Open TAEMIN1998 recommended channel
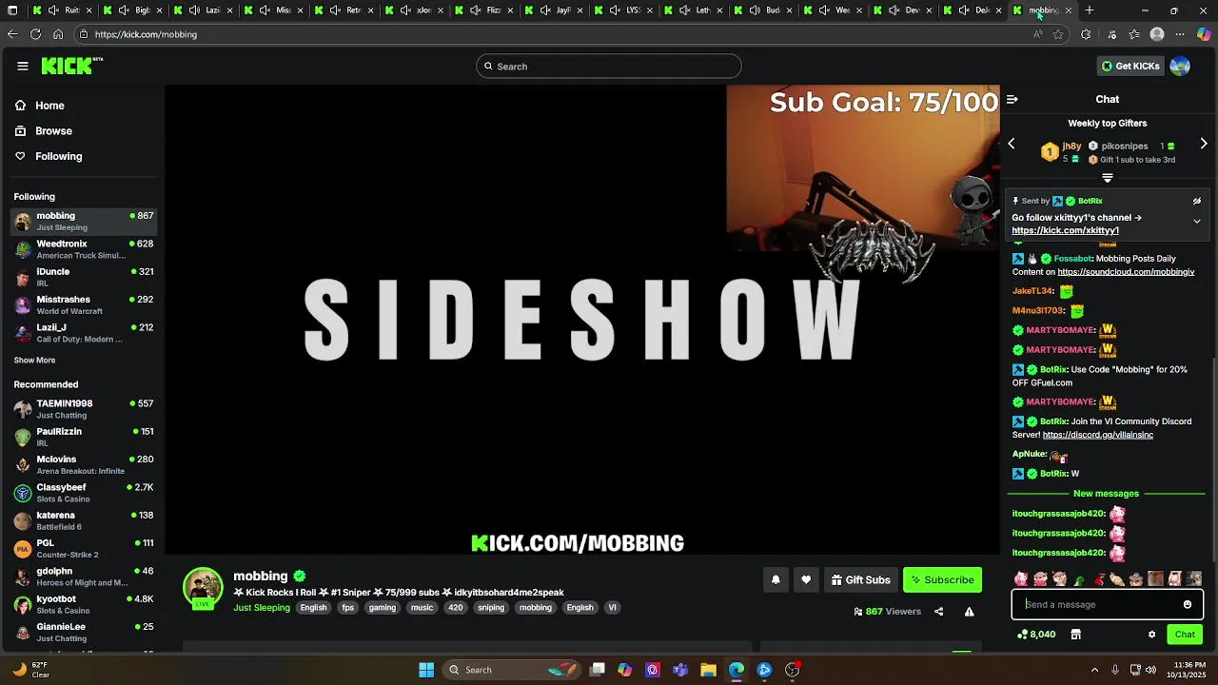The height and width of the screenshot is (685, 1218). tap(84, 409)
